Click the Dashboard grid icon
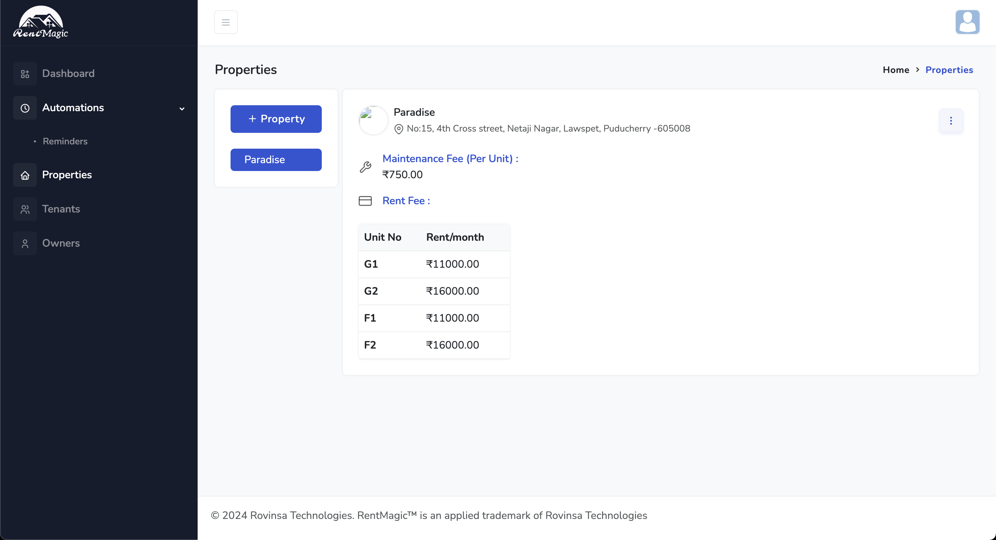Image resolution: width=996 pixels, height=540 pixels. (25, 74)
